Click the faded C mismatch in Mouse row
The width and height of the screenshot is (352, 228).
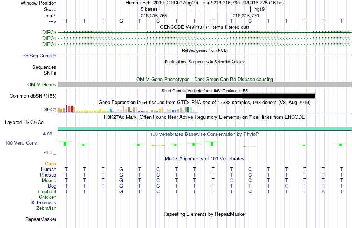coord(232,181)
